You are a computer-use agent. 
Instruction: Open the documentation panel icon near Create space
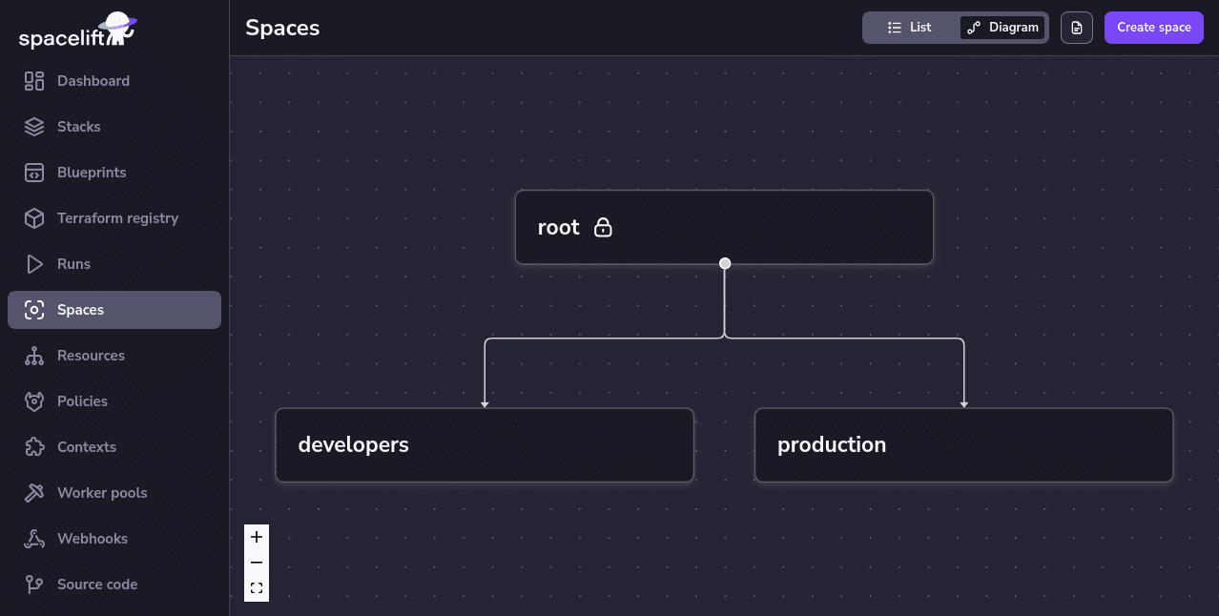[1076, 27]
